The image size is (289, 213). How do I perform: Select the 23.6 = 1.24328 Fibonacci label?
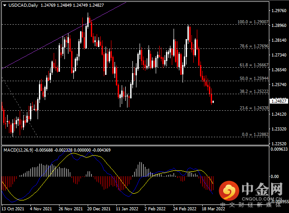254,108
